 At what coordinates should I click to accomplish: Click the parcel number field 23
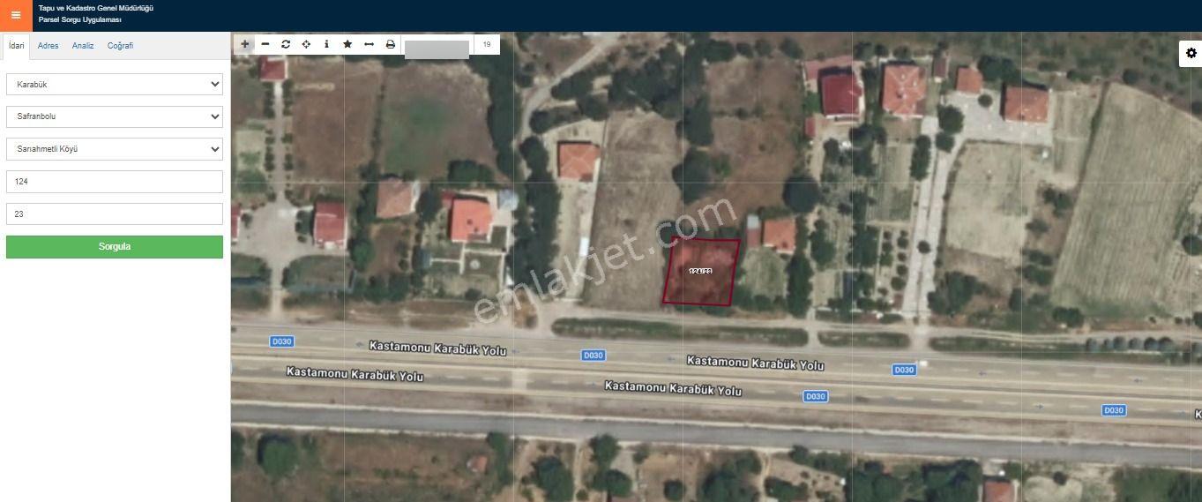tap(115, 214)
